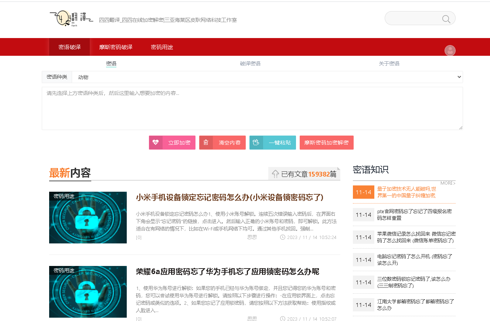
Task: Click inside the encryption text input area
Action: tap(252, 107)
